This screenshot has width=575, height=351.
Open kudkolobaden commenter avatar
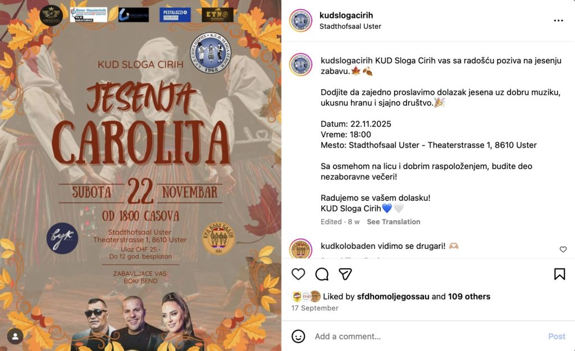pos(301,249)
